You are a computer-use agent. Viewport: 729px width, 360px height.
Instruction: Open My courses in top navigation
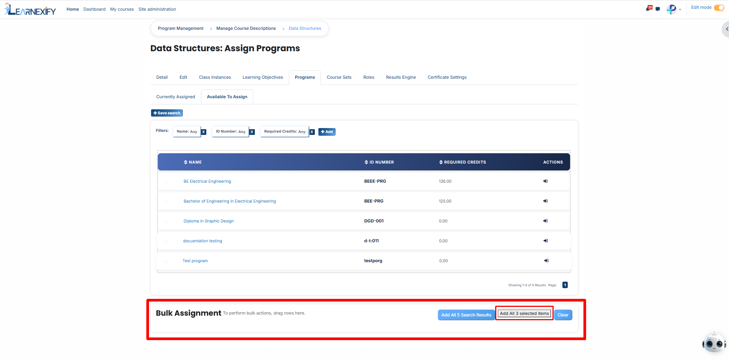[122, 9]
